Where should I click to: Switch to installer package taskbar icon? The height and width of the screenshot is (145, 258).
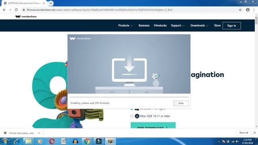[110, 141]
